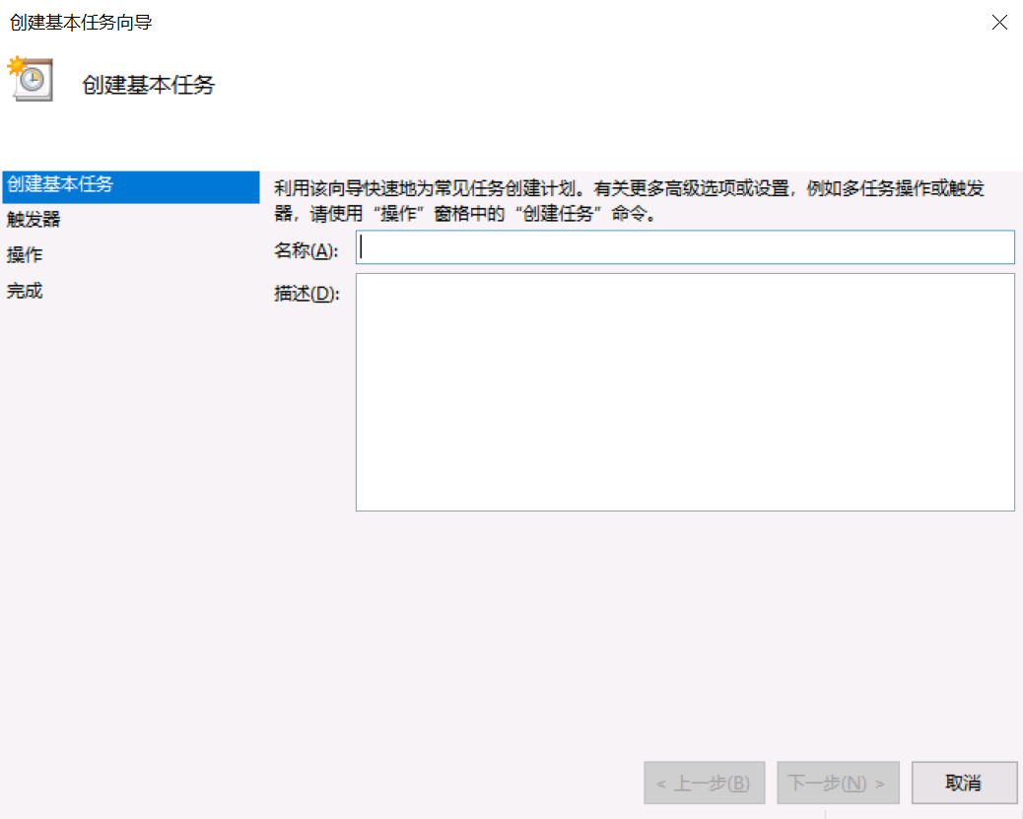Click the wizard introduction paragraph
This screenshot has width=1023, height=819.
(x=629, y=200)
